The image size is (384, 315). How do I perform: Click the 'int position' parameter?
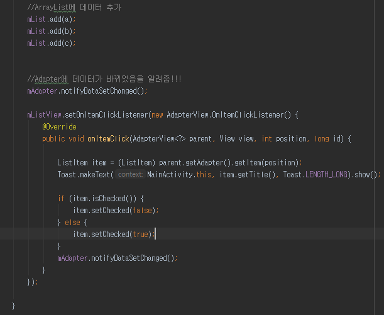[x=284, y=139]
